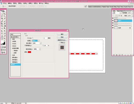Toggle the Preview (预览) checkbox
Viewport: 134px width, 104px height.
60,42
